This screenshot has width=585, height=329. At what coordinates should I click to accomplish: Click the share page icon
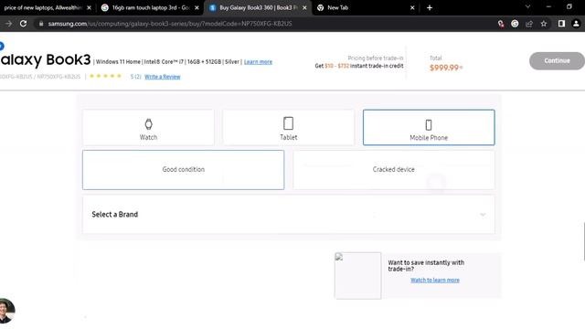[x=529, y=24]
